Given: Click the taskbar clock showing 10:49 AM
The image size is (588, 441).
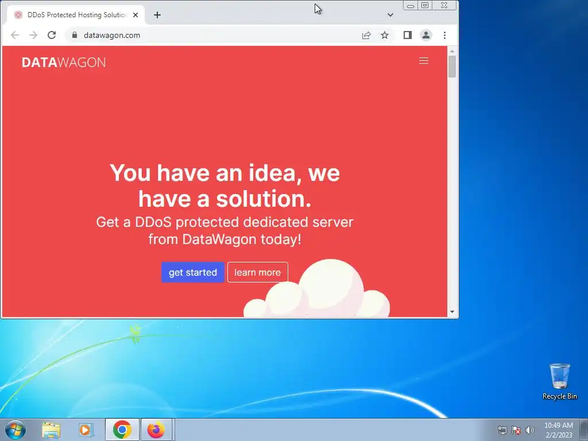Looking at the screenshot, I should (x=559, y=430).
